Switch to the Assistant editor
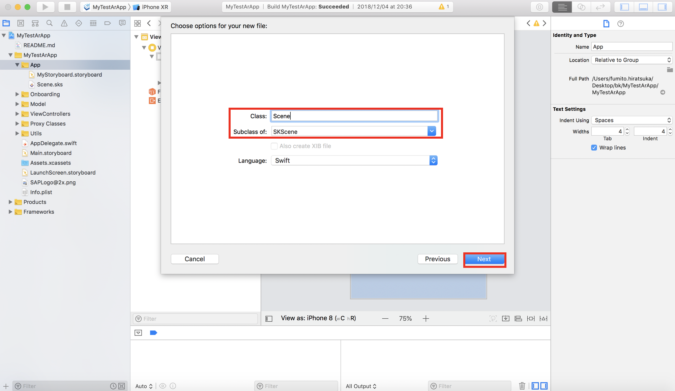Image resolution: width=675 pixels, height=391 pixels. (x=581, y=7)
